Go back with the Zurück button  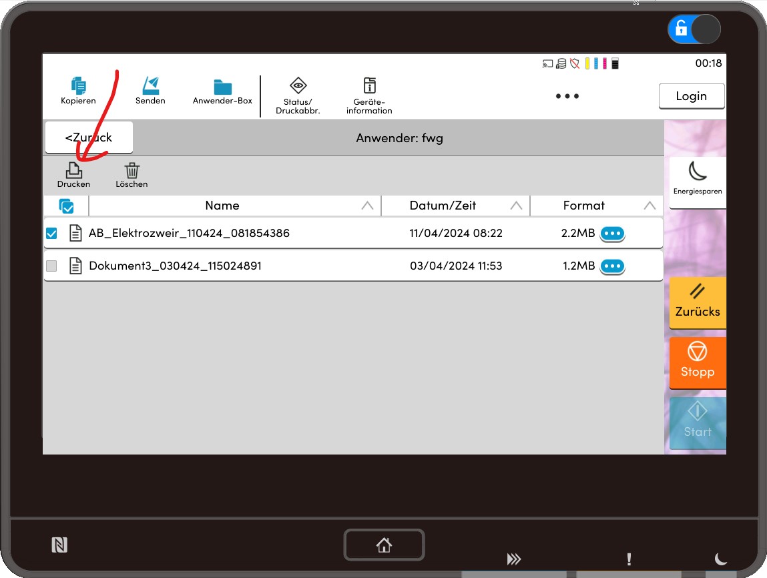click(x=89, y=137)
